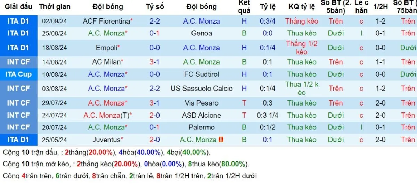Click the FC Sudtirol team name
This screenshot has height=184, width=417.
point(202,74)
